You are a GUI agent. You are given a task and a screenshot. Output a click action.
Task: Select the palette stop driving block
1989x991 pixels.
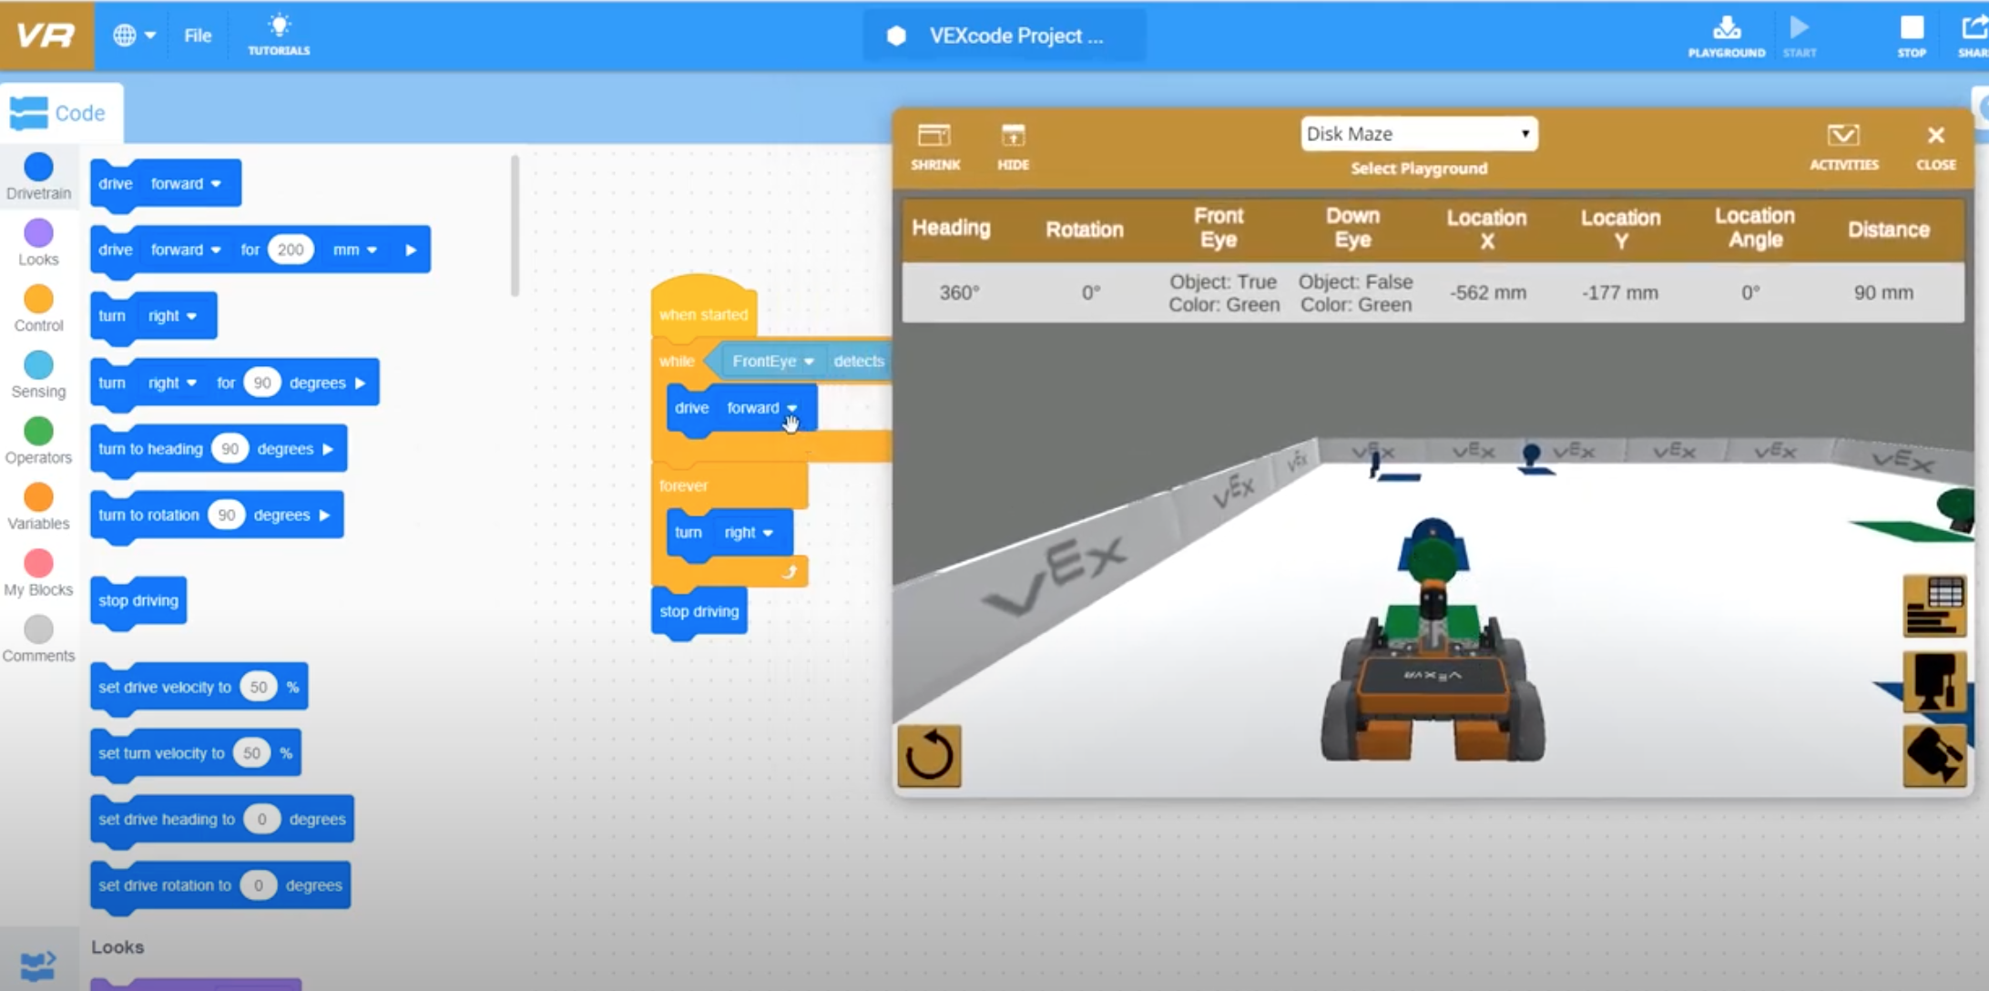[x=138, y=601]
